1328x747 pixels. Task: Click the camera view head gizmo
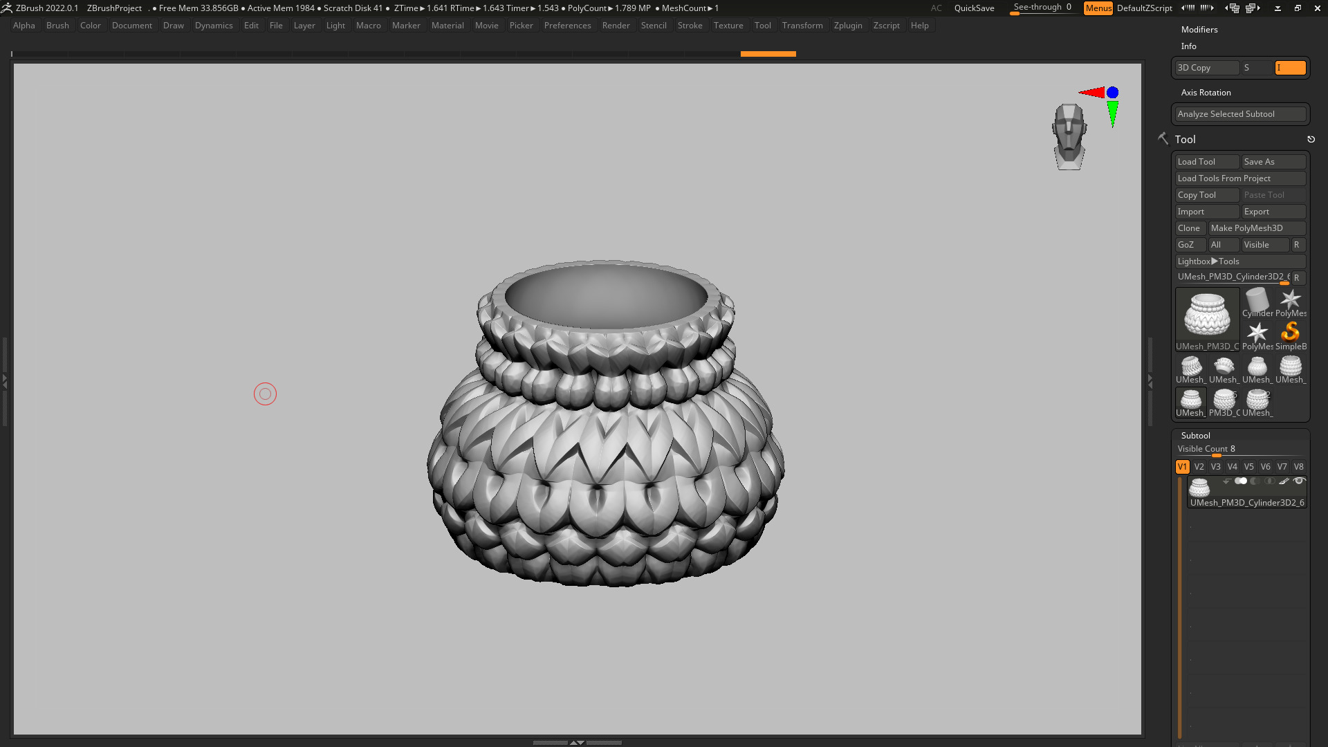click(1069, 136)
